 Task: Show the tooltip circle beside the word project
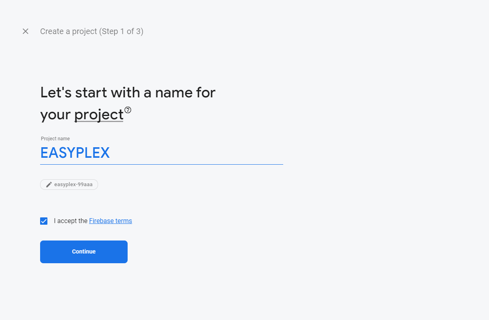(128, 109)
